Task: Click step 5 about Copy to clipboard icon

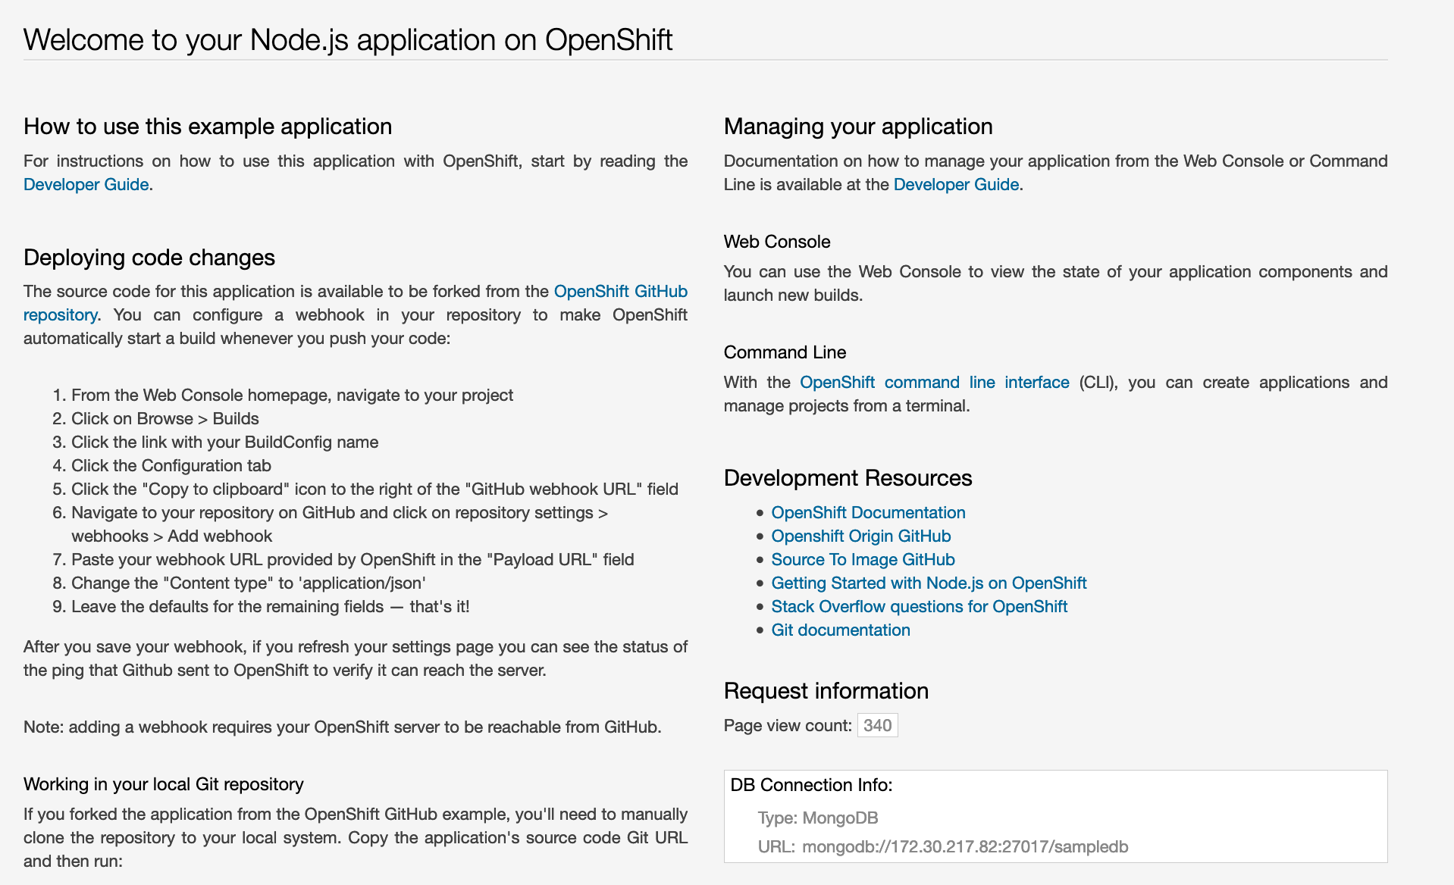Action: point(374,489)
